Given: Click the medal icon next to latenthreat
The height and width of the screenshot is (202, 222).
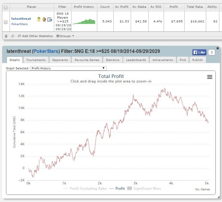Looking at the screenshot, I should [39, 19].
